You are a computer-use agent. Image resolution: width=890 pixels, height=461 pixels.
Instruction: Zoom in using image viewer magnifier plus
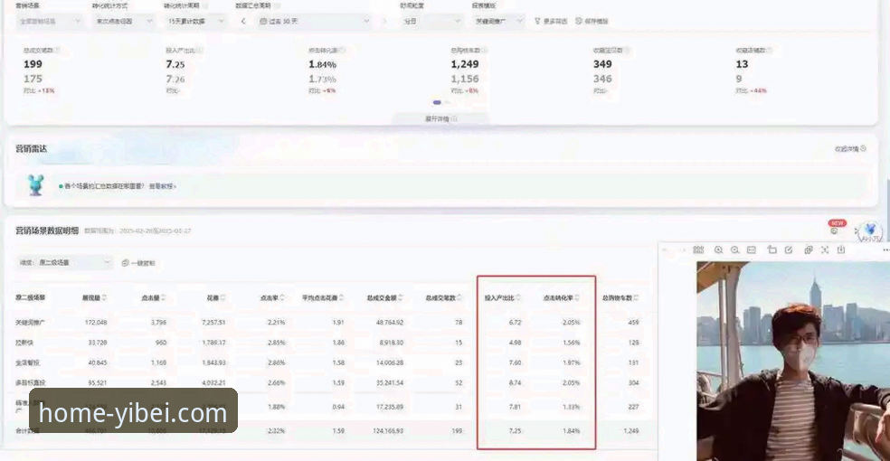(718, 249)
